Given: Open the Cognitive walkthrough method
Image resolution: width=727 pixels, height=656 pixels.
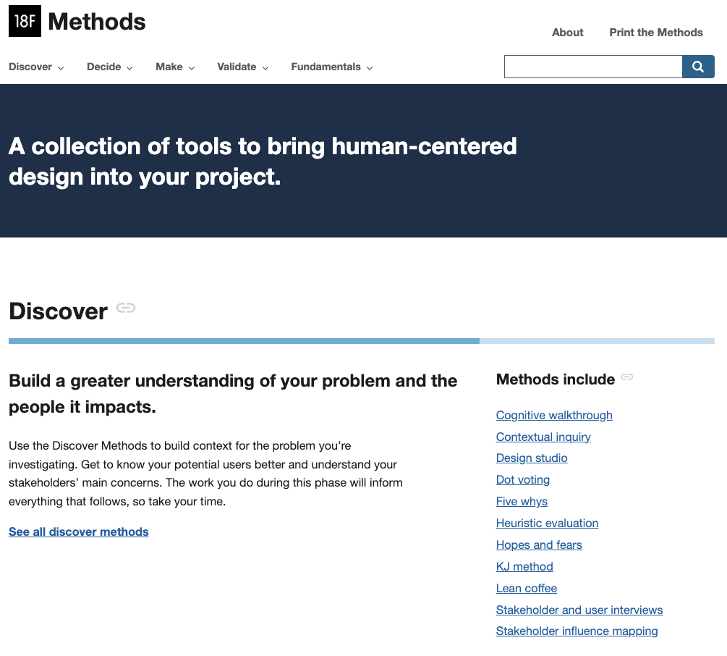Looking at the screenshot, I should (x=553, y=415).
